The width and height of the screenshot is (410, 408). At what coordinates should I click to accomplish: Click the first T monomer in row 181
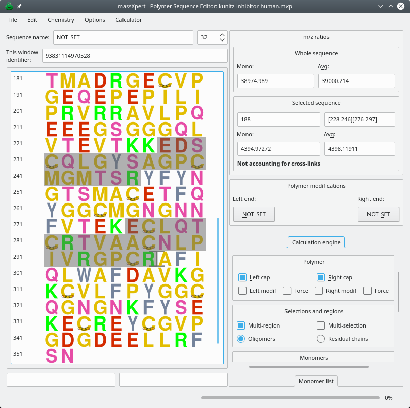pos(52,81)
